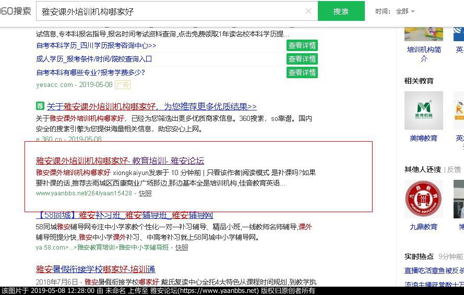Open the 时间 全部 filter dropdown

coord(405,11)
